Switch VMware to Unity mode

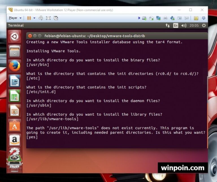pos(56,18)
